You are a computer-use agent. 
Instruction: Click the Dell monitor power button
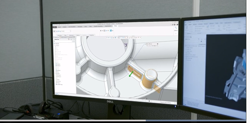[175, 106]
